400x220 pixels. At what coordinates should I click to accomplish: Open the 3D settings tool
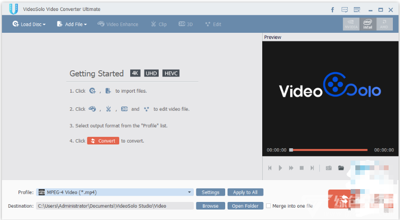(x=185, y=24)
